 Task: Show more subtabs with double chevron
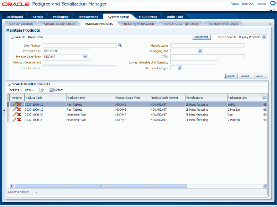[x=270, y=24]
